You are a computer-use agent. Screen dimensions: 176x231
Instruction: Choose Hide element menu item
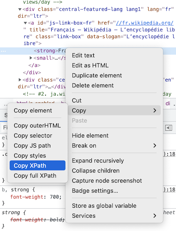click(114, 135)
